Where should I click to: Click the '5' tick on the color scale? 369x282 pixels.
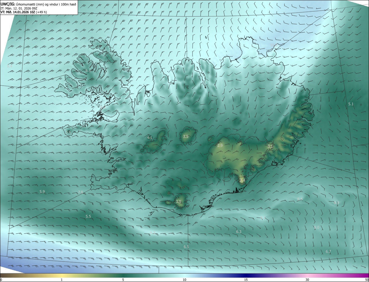(123, 280)
